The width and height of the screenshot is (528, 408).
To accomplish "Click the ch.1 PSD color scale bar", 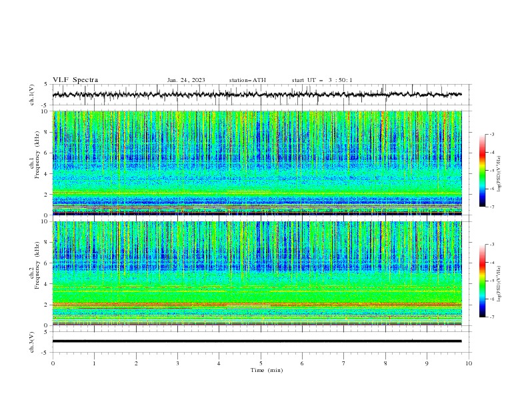I will [482, 170].
